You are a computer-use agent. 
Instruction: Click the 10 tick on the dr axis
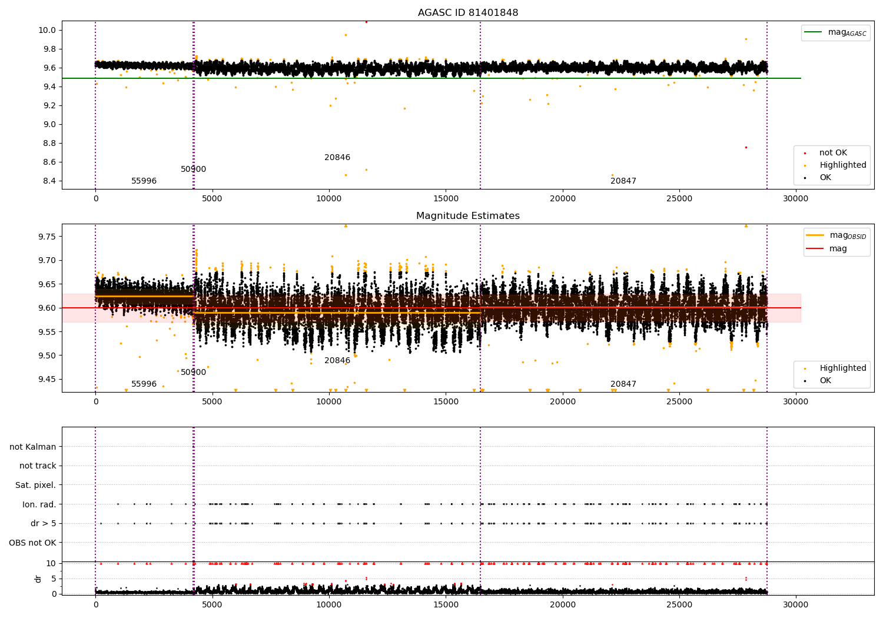51,563
